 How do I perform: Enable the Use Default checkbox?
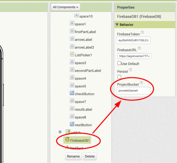pos(119,63)
